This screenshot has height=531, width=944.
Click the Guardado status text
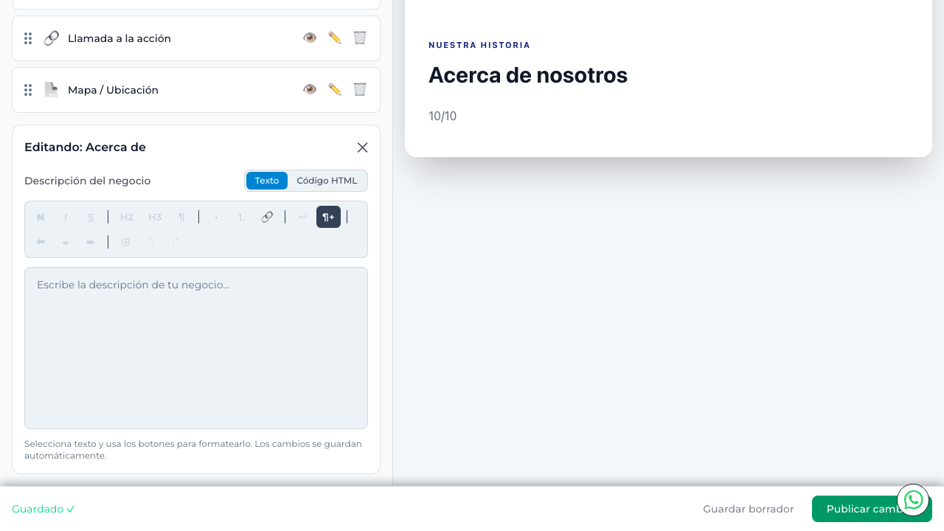tap(44, 509)
